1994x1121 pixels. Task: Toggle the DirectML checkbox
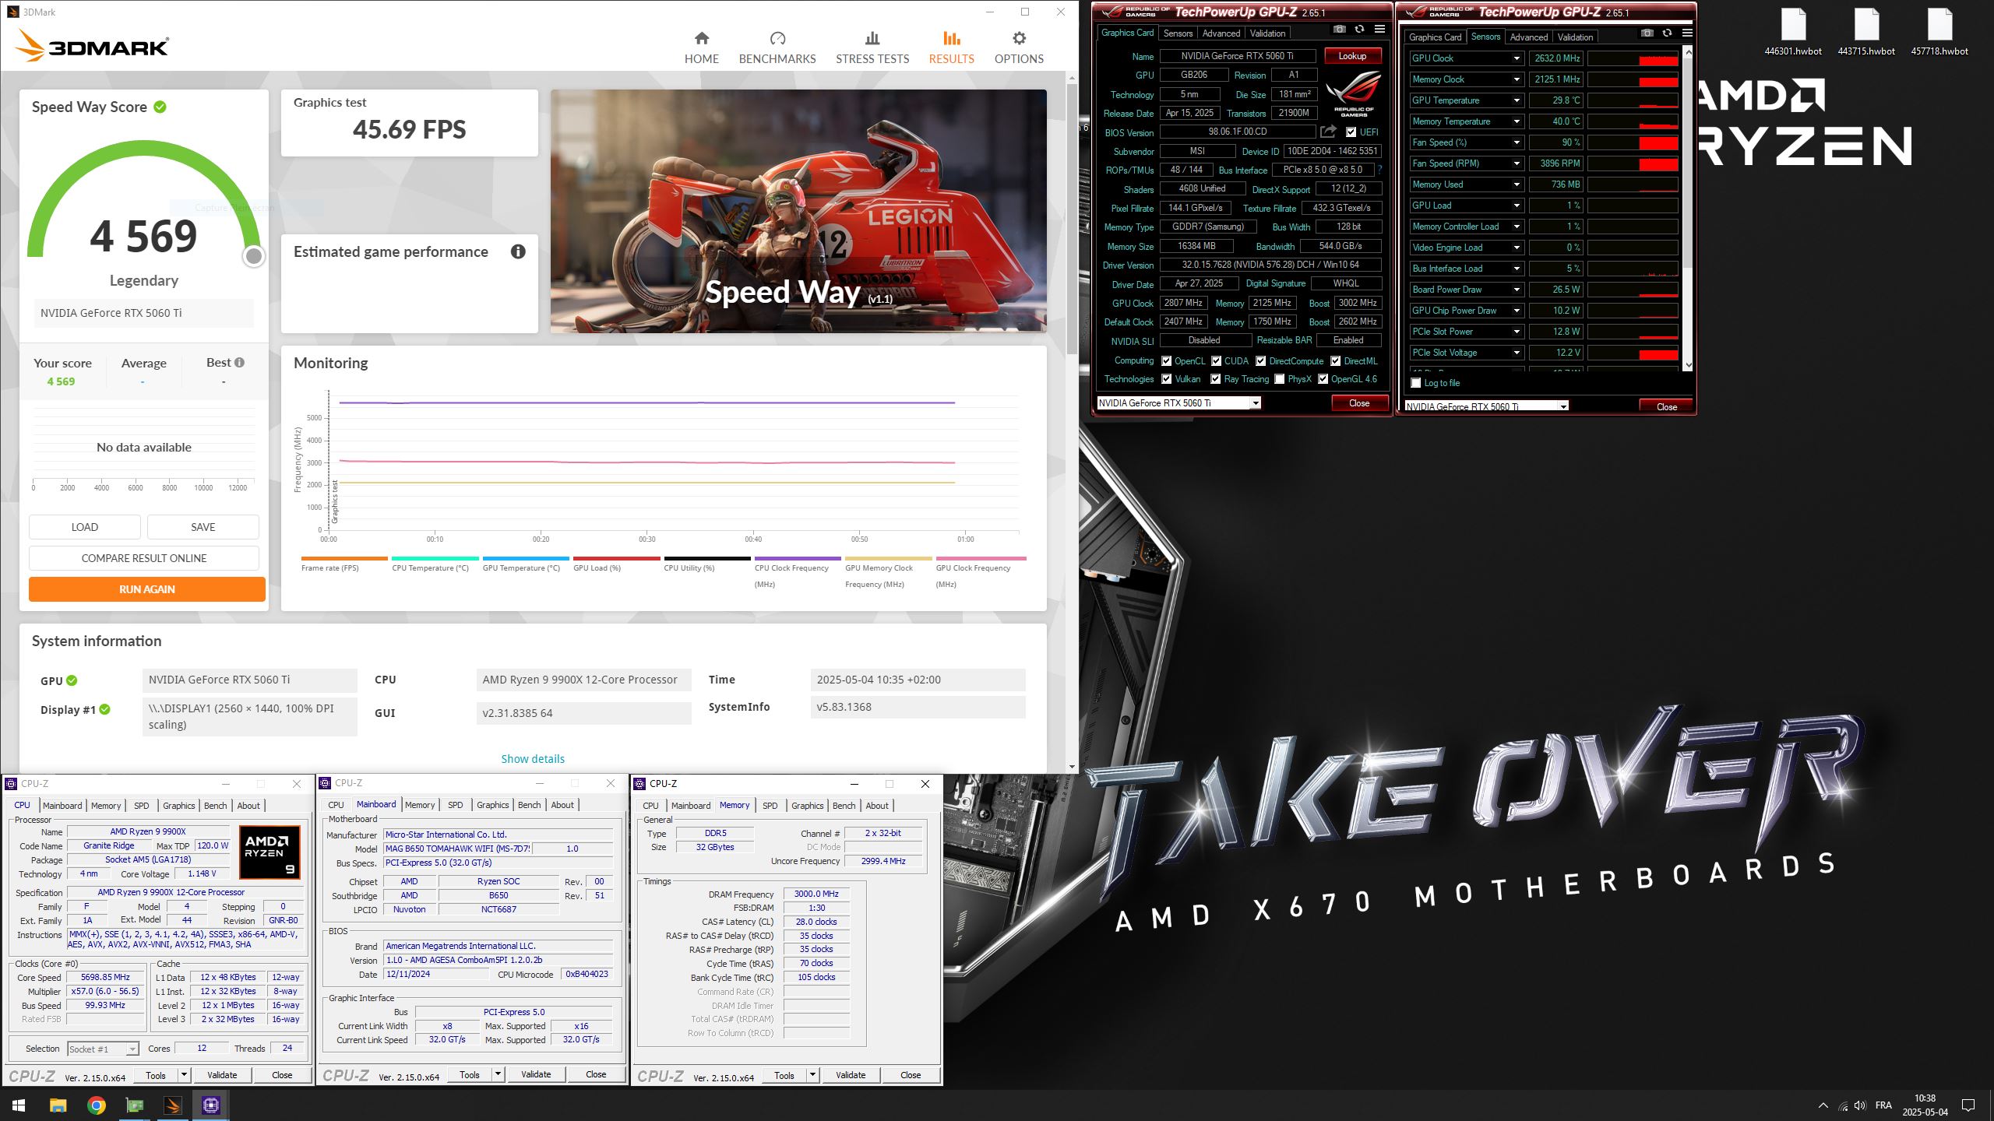tap(1335, 361)
